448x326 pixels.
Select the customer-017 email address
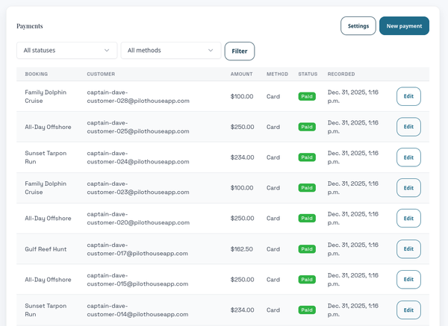(x=137, y=249)
